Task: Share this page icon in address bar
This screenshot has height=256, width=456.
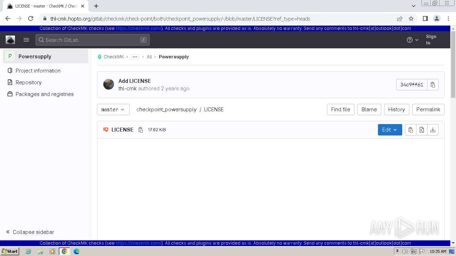Action: point(400,18)
